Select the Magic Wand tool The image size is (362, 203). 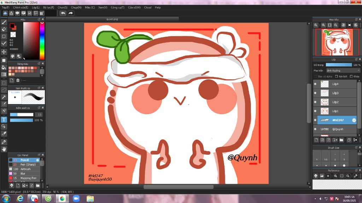coord(4,97)
